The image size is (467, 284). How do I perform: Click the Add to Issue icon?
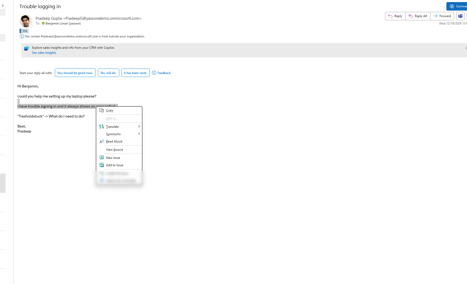(x=102, y=165)
